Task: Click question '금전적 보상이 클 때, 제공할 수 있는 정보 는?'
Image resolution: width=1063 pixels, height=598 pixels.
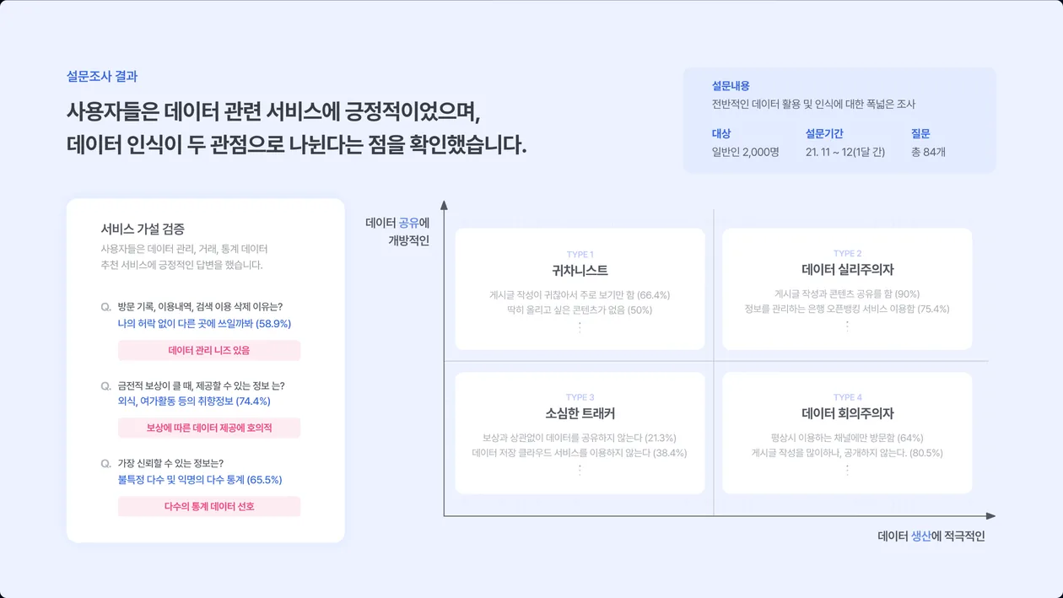Action: (201, 385)
